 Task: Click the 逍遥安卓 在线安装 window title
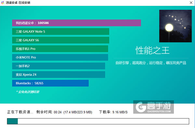click(18, 3)
